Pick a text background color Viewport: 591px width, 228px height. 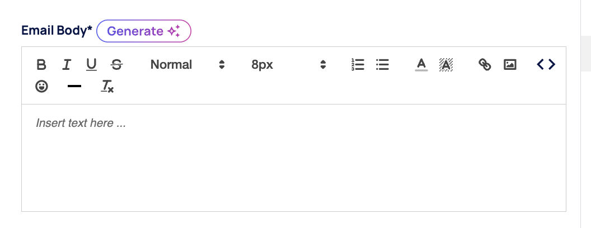pyautogui.click(x=446, y=65)
